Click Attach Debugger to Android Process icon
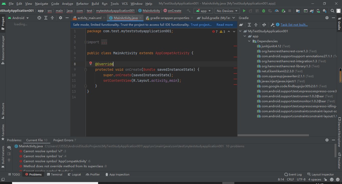The width and height of the screenshot is (342, 184). tap(283, 11)
